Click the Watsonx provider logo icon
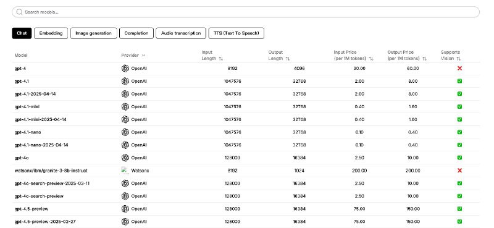This screenshot has width=494, height=228. 125,171
